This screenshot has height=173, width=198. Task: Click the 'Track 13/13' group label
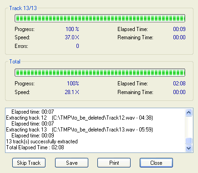[x=23, y=8]
